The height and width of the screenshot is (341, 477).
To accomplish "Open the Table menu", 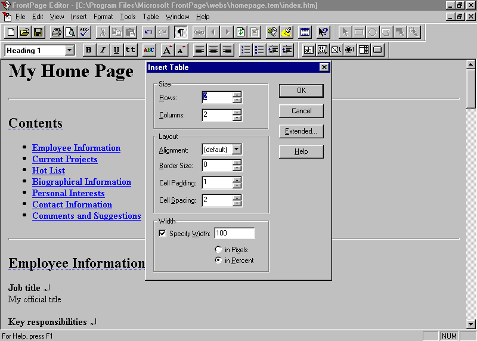I will [x=151, y=17].
